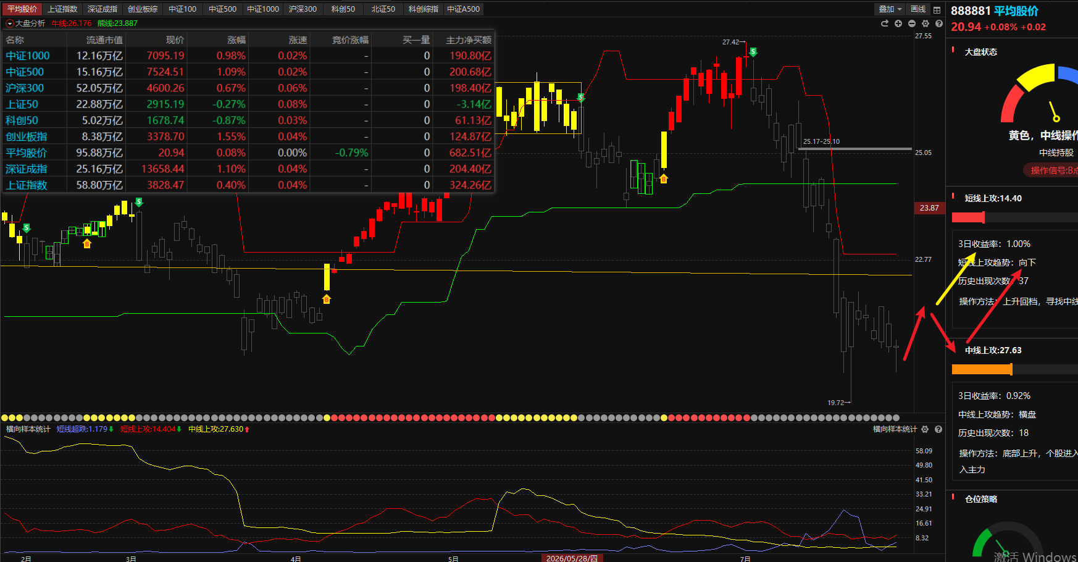Open the 中证1000 index tab
The height and width of the screenshot is (562, 1078).
pyautogui.click(x=263, y=9)
